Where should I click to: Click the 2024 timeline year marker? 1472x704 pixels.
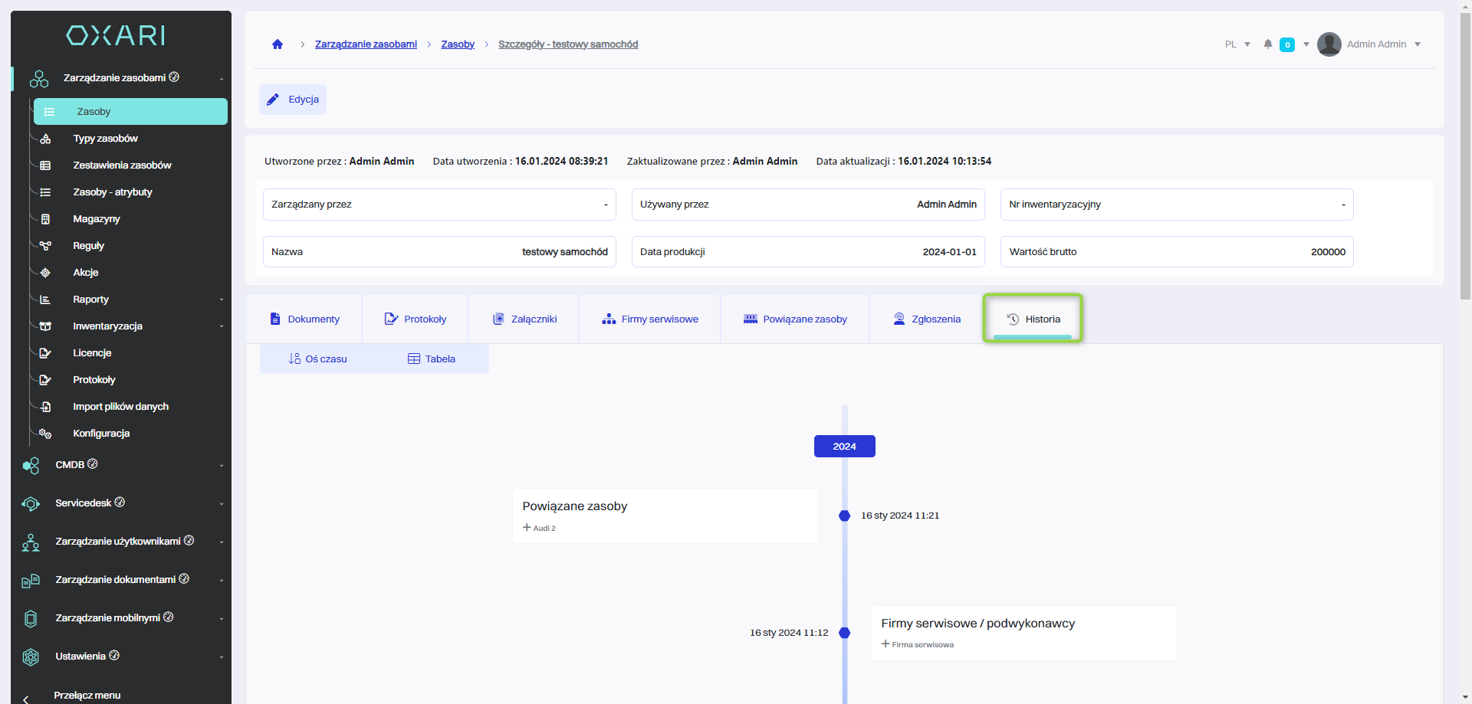coord(844,447)
